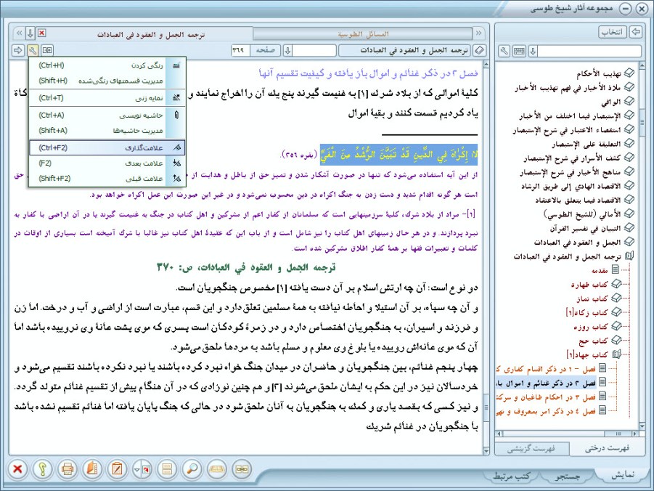The image size is (654, 491).
Task: Click the red-arrow picture icon in bottom toolbar
Action: click(146, 469)
